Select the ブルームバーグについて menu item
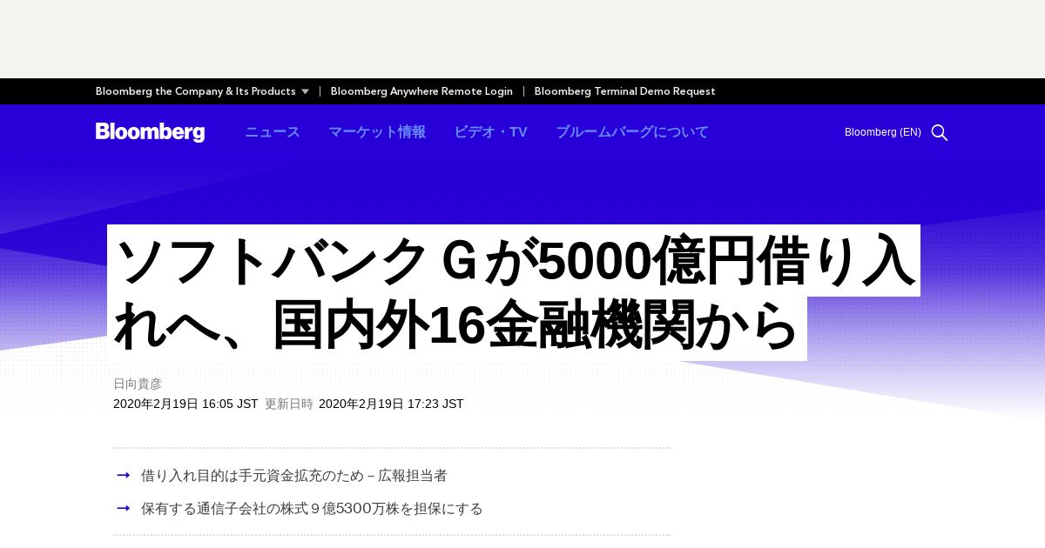Viewport: 1045px width, 548px height. pyautogui.click(x=632, y=132)
